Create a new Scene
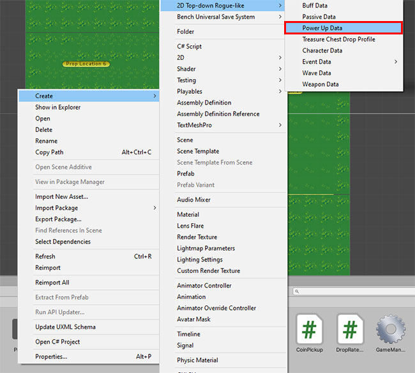Screen dimensions: 415x373 223,140
